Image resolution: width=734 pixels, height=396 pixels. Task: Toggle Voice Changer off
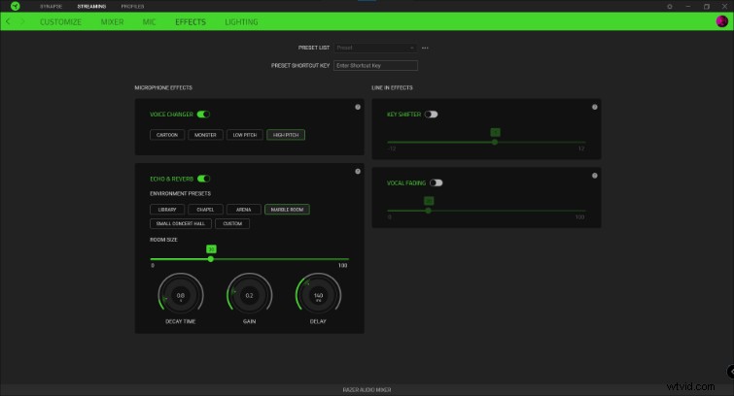click(203, 115)
